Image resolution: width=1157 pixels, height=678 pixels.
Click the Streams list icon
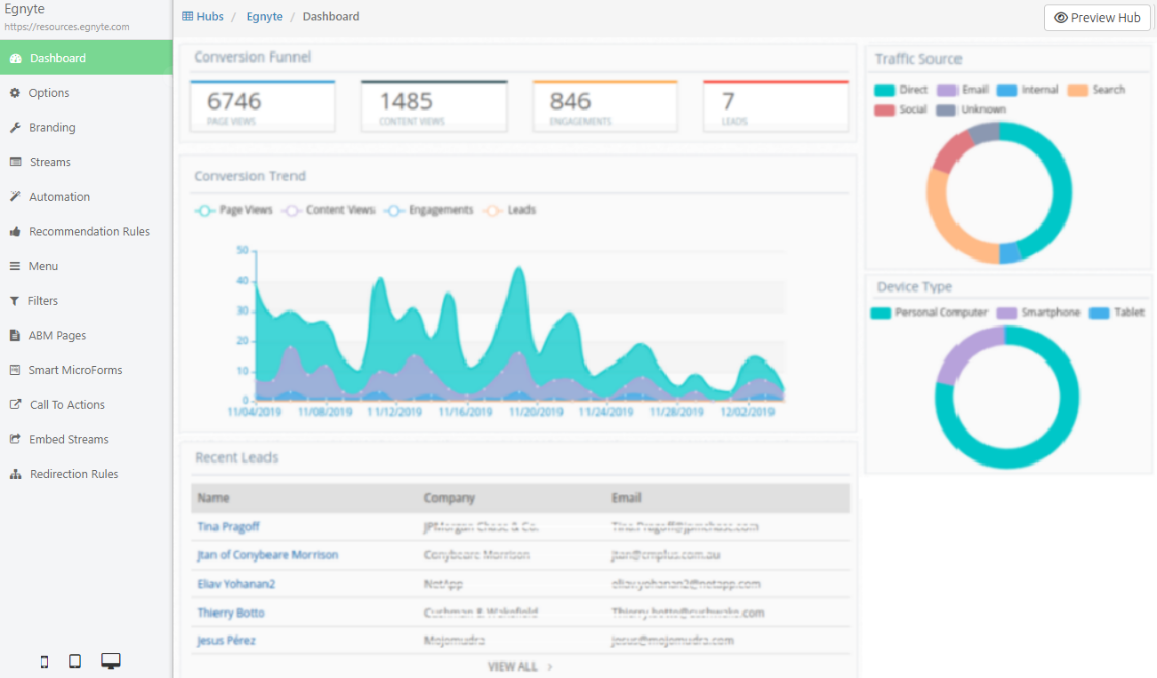click(x=15, y=163)
